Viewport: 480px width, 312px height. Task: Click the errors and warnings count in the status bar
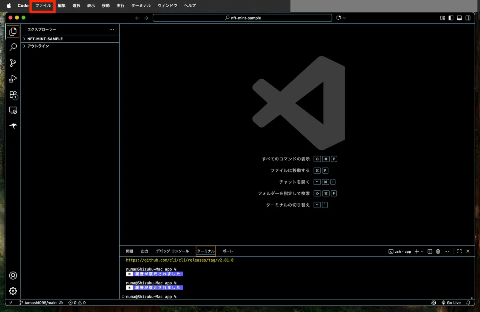pyautogui.click(x=77, y=303)
